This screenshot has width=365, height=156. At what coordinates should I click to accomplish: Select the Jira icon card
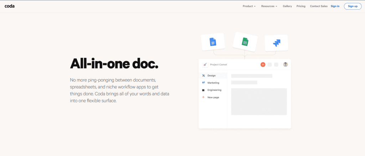tap(277, 43)
